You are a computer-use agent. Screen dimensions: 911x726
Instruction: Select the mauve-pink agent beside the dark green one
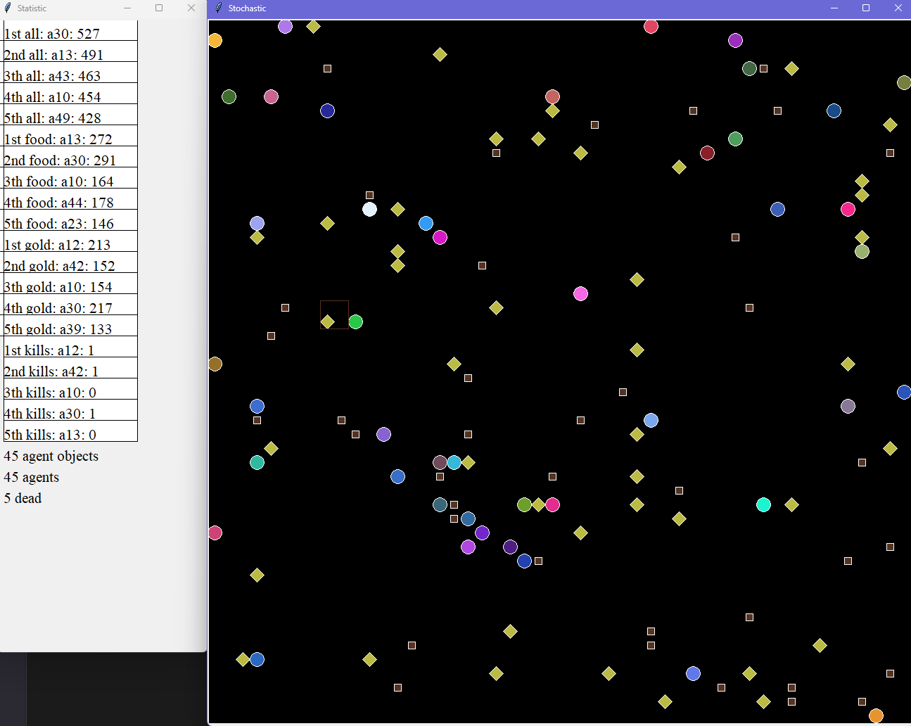271,96
